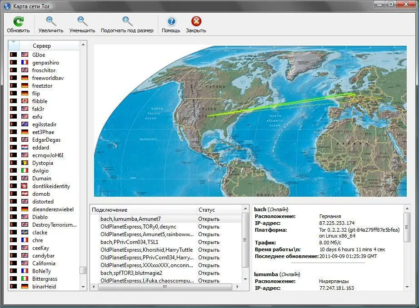The image size is (419, 308).
Task: Select server DestroyTerrorism... in the list
Action: [x=55, y=225]
